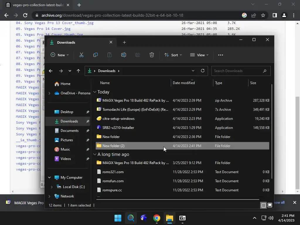Navigate up one folder level
Screen dimensions: 300x225
(78, 71)
